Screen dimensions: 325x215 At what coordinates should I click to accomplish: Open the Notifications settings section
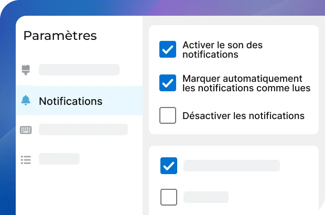coord(70,101)
